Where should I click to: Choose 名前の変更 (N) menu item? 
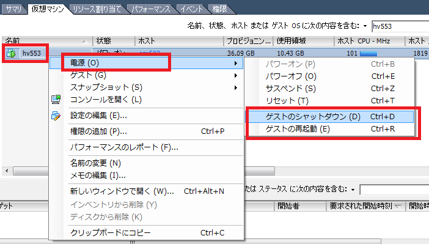(x=147, y=163)
